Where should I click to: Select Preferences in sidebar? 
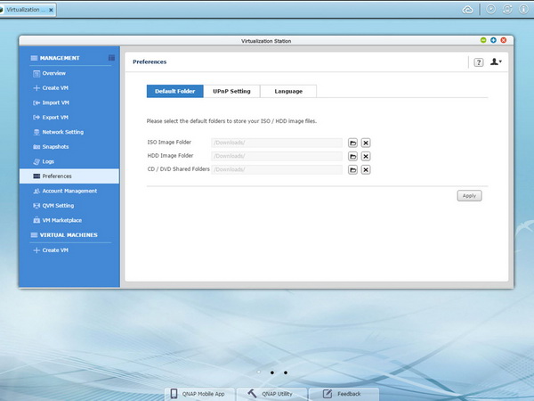pos(69,176)
